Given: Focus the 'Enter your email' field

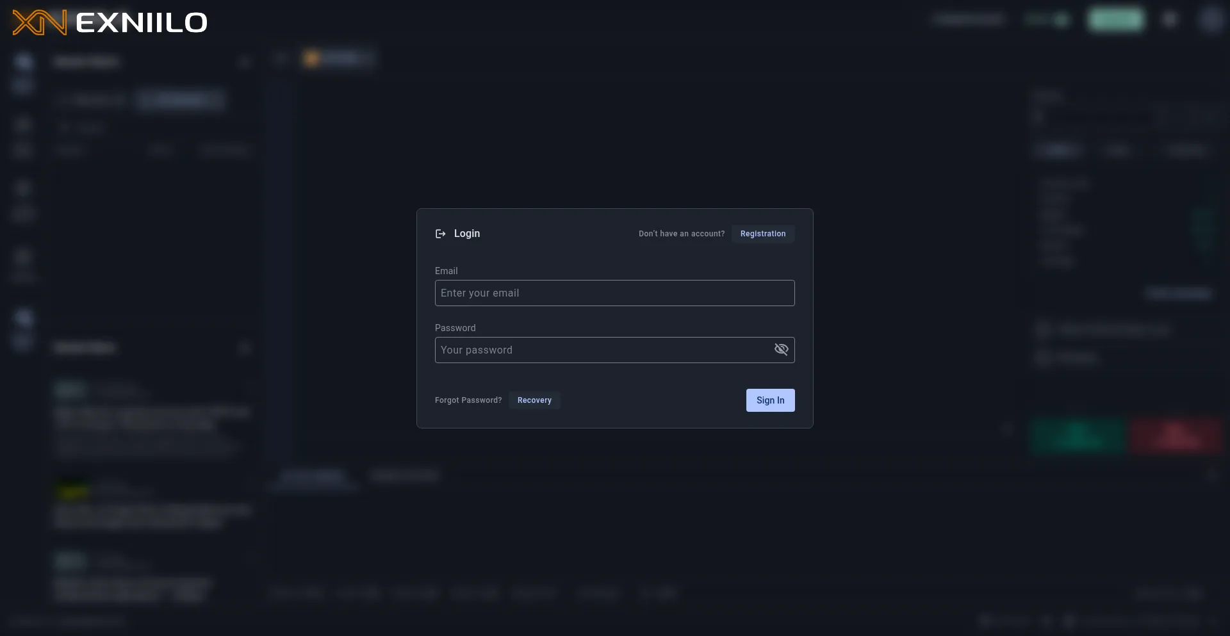Looking at the screenshot, I should (x=614, y=293).
